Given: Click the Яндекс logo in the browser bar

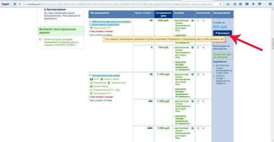Looking at the screenshot, I should pos(6,4).
